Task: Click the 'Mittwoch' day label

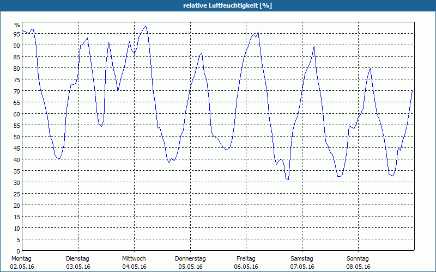Action: pos(134,259)
